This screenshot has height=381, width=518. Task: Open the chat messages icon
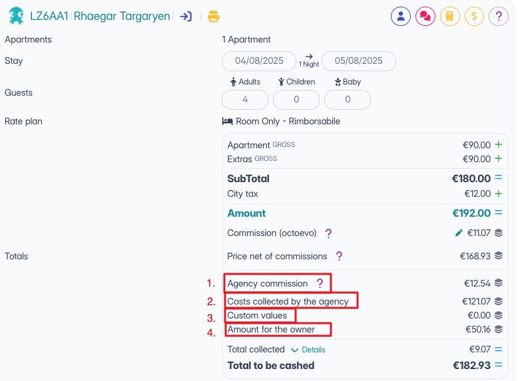(425, 16)
